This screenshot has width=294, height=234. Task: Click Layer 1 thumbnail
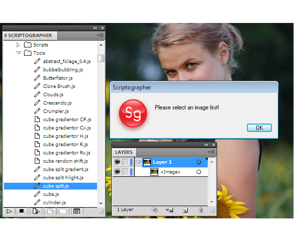coord(147,162)
